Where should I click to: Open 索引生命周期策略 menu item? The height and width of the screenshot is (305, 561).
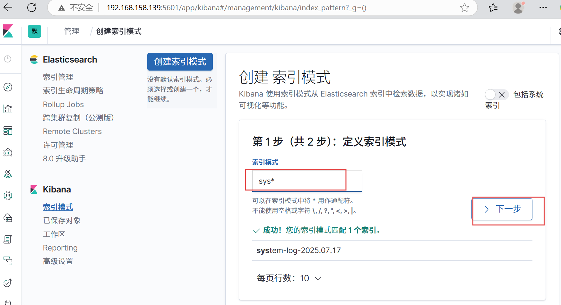click(73, 91)
